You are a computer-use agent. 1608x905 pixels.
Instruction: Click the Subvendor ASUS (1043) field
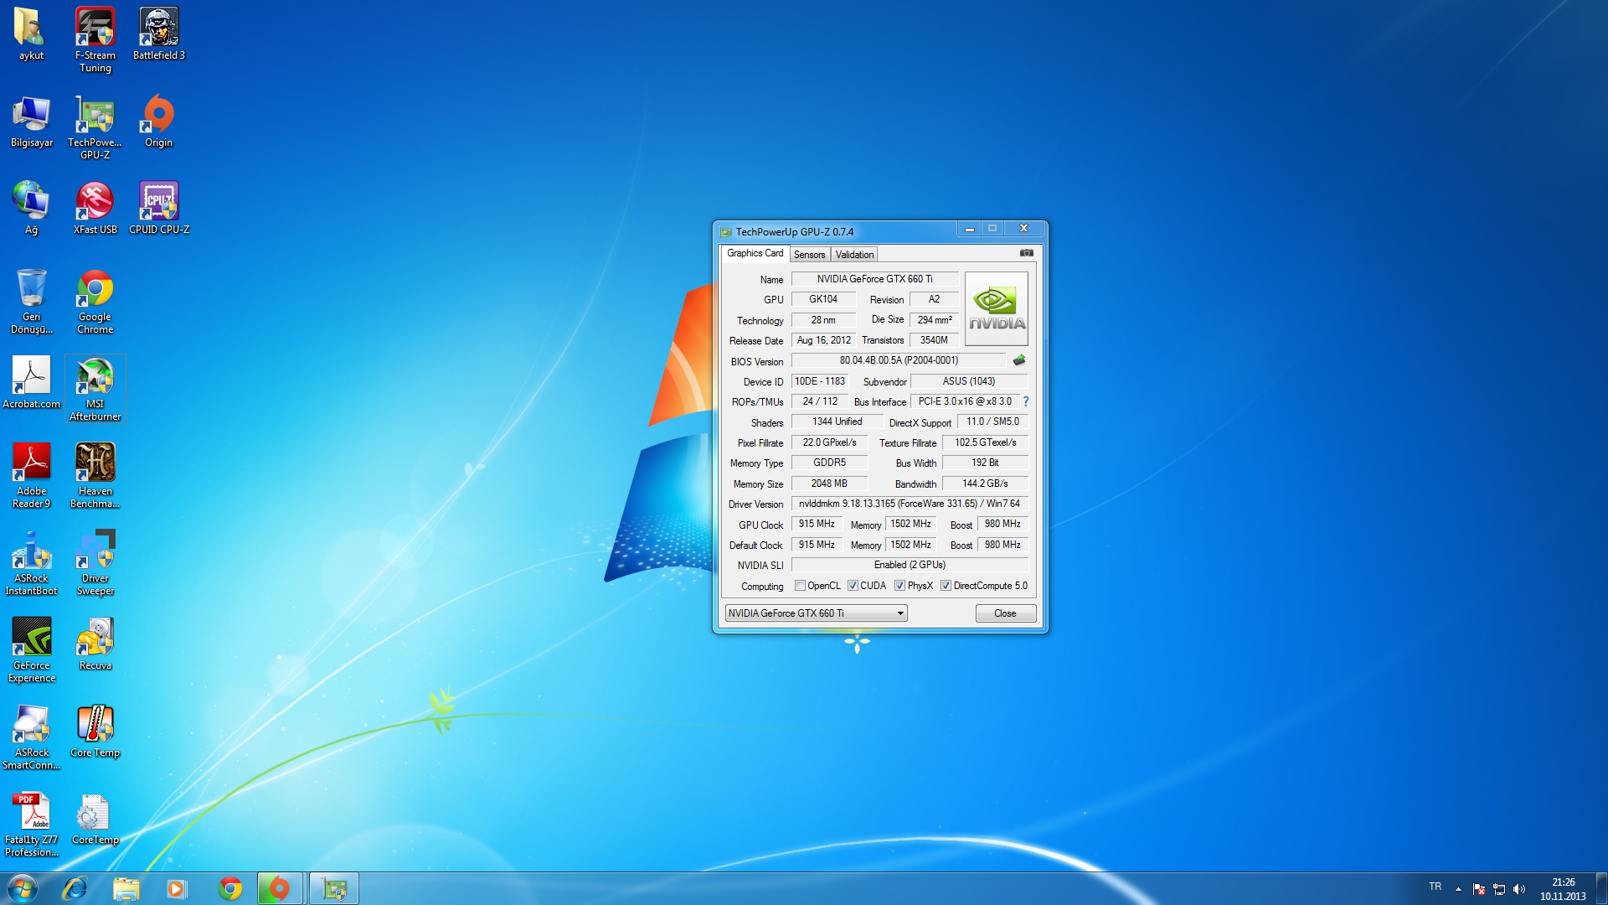969,381
